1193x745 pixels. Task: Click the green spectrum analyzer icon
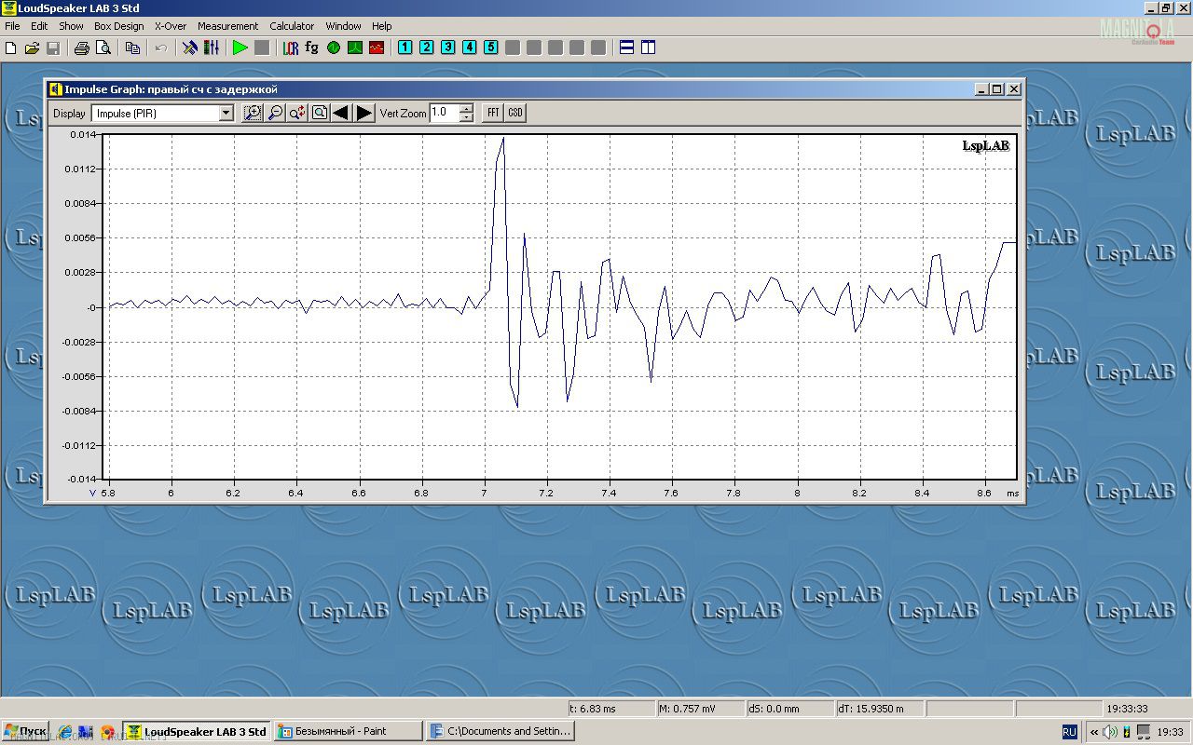click(355, 47)
